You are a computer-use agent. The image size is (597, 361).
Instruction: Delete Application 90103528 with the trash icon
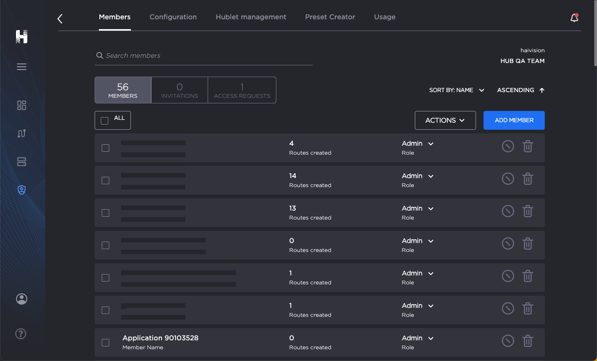click(x=527, y=341)
